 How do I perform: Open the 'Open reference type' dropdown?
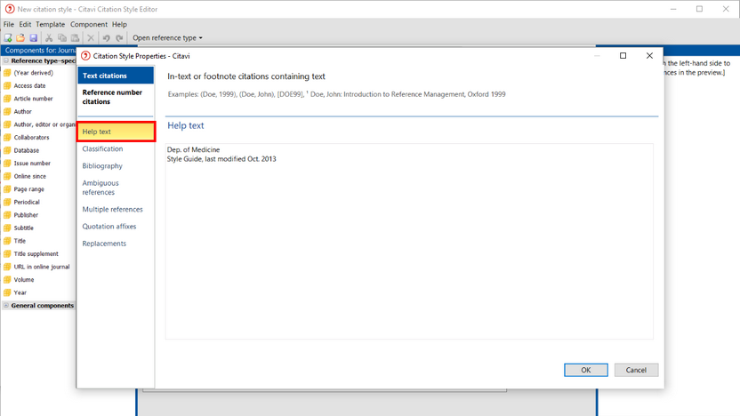click(167, 37)
